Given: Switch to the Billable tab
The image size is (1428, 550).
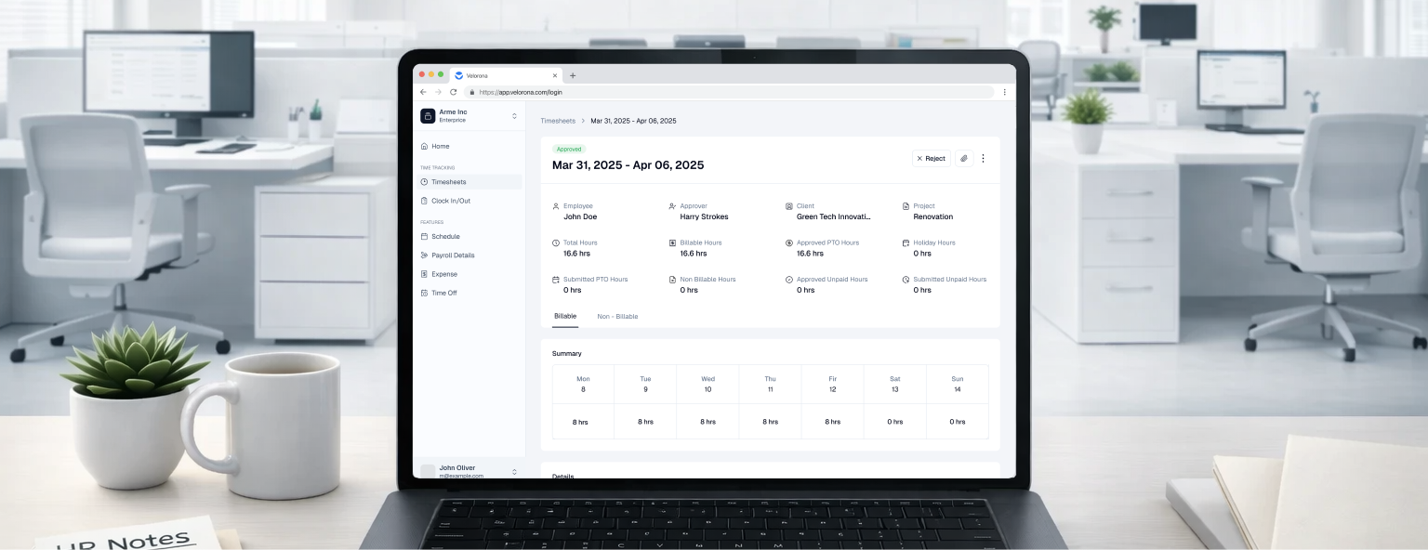Looking at the screenshot, I should [565, 317].
